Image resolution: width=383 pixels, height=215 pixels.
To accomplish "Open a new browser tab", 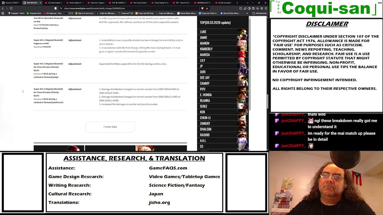I will pos(237,3).
